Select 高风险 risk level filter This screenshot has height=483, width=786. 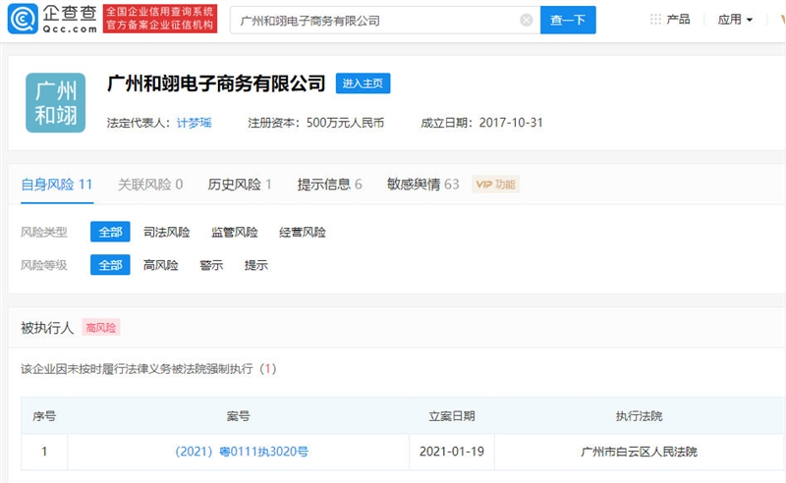[x=160, y=265]
